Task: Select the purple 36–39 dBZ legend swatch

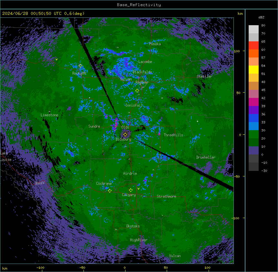Action: 253,110
